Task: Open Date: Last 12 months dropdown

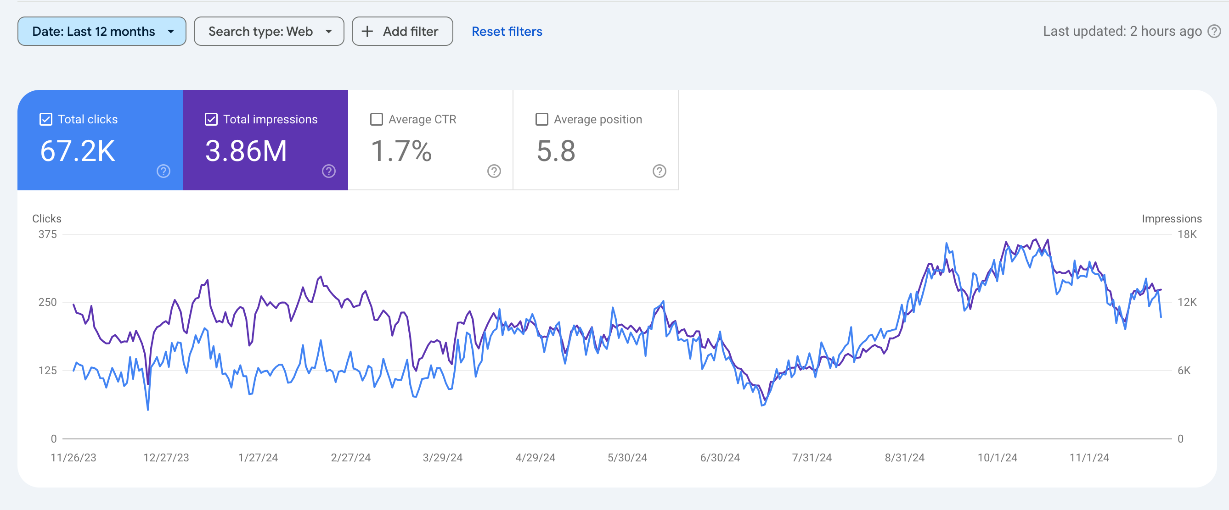Action: [101, 32]
